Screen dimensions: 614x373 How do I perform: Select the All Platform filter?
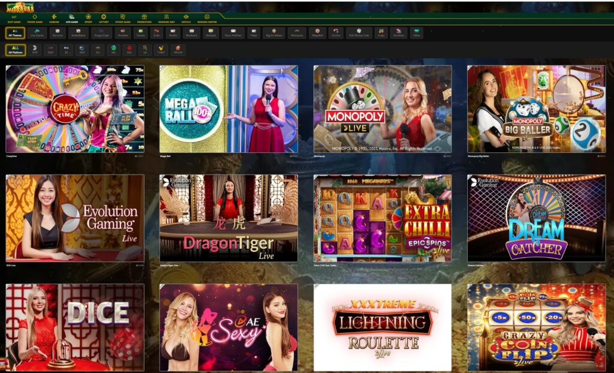coord(15,50)
